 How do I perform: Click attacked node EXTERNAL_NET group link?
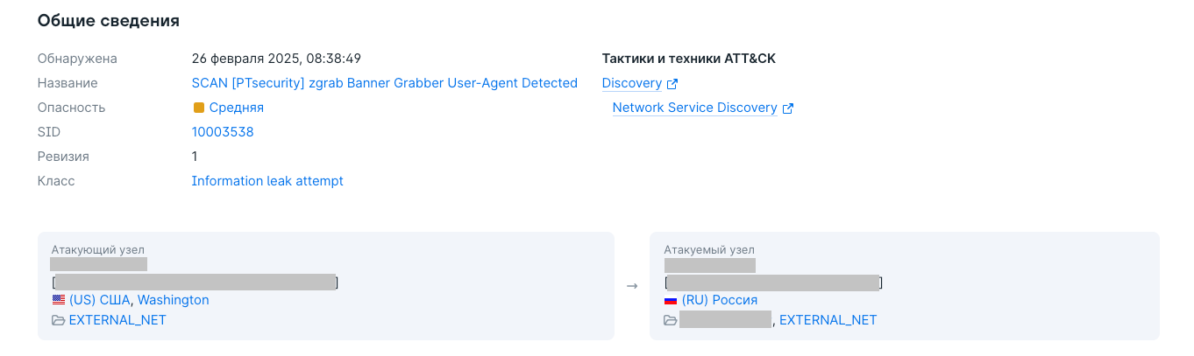tap(828, 320)
